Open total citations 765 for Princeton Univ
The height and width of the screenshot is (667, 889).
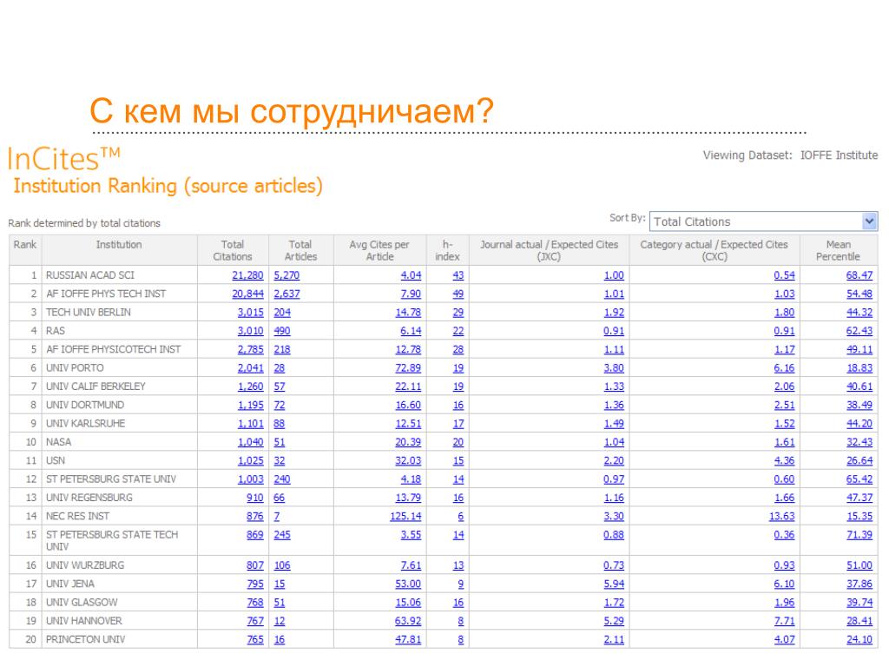coord(255,640)
